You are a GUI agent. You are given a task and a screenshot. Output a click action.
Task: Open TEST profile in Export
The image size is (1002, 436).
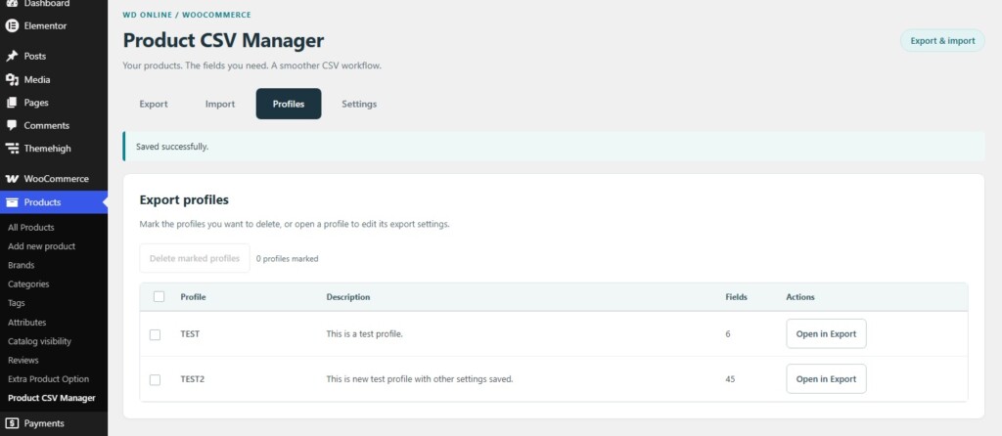(826, 334)
